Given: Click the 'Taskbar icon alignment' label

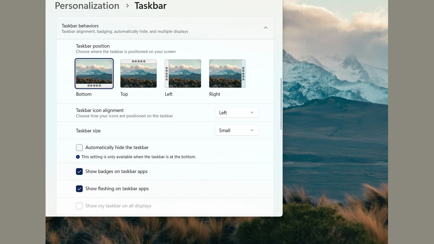Looking at the screenshot, I should pos(100,110).
